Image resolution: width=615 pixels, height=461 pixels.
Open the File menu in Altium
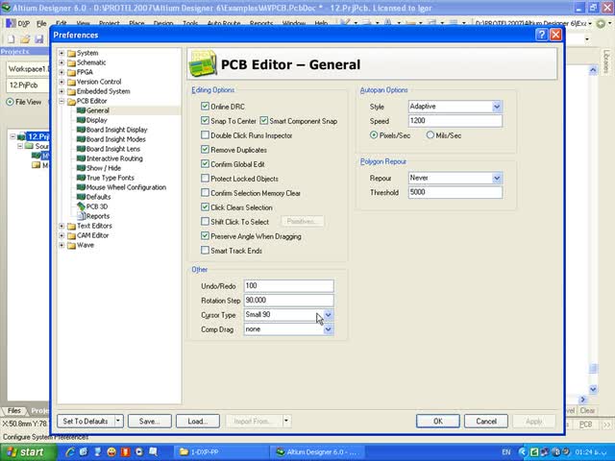click(x=41, y=23)
